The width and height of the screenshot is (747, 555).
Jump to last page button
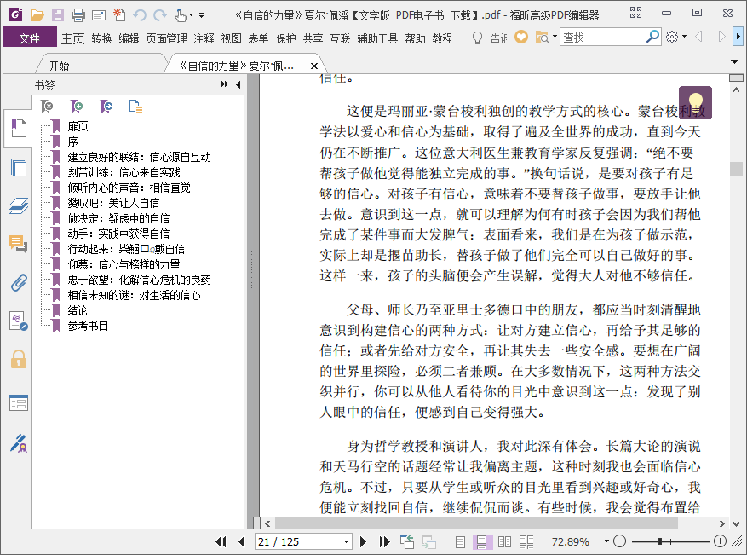point(384,541)
